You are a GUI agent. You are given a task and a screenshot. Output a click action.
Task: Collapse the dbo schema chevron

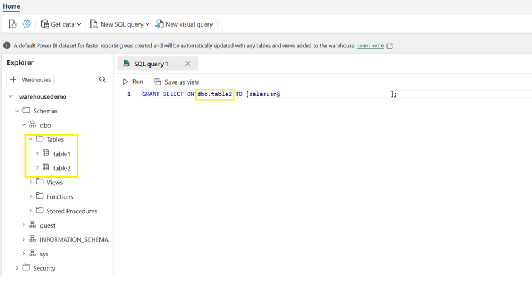tap(24, 125)
